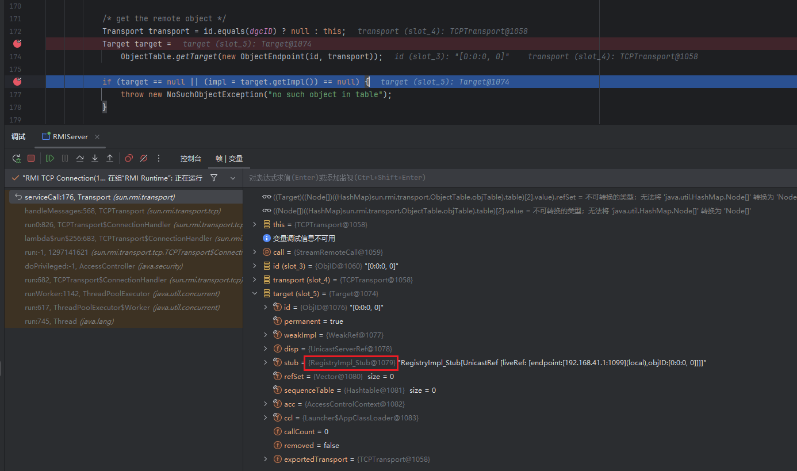
Task: Toggle the breakpoint on line 173
Action: tap(17, 44)
